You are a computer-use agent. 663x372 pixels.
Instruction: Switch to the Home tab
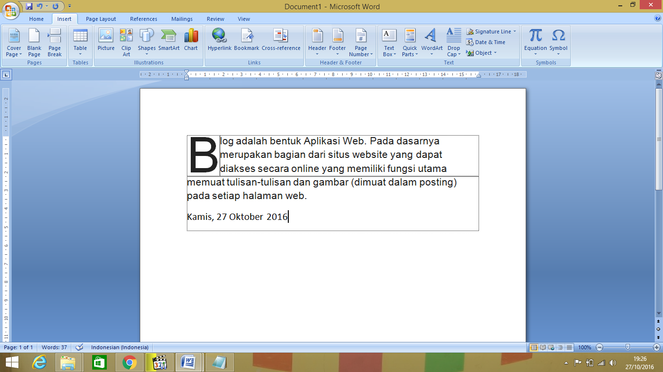[x=36, y=19]
